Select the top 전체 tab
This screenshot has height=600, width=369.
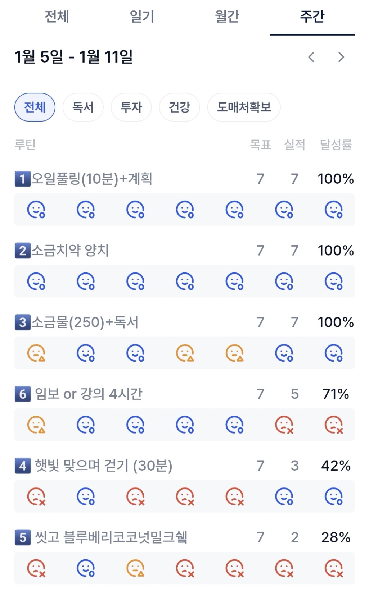(x=57, y=17)
